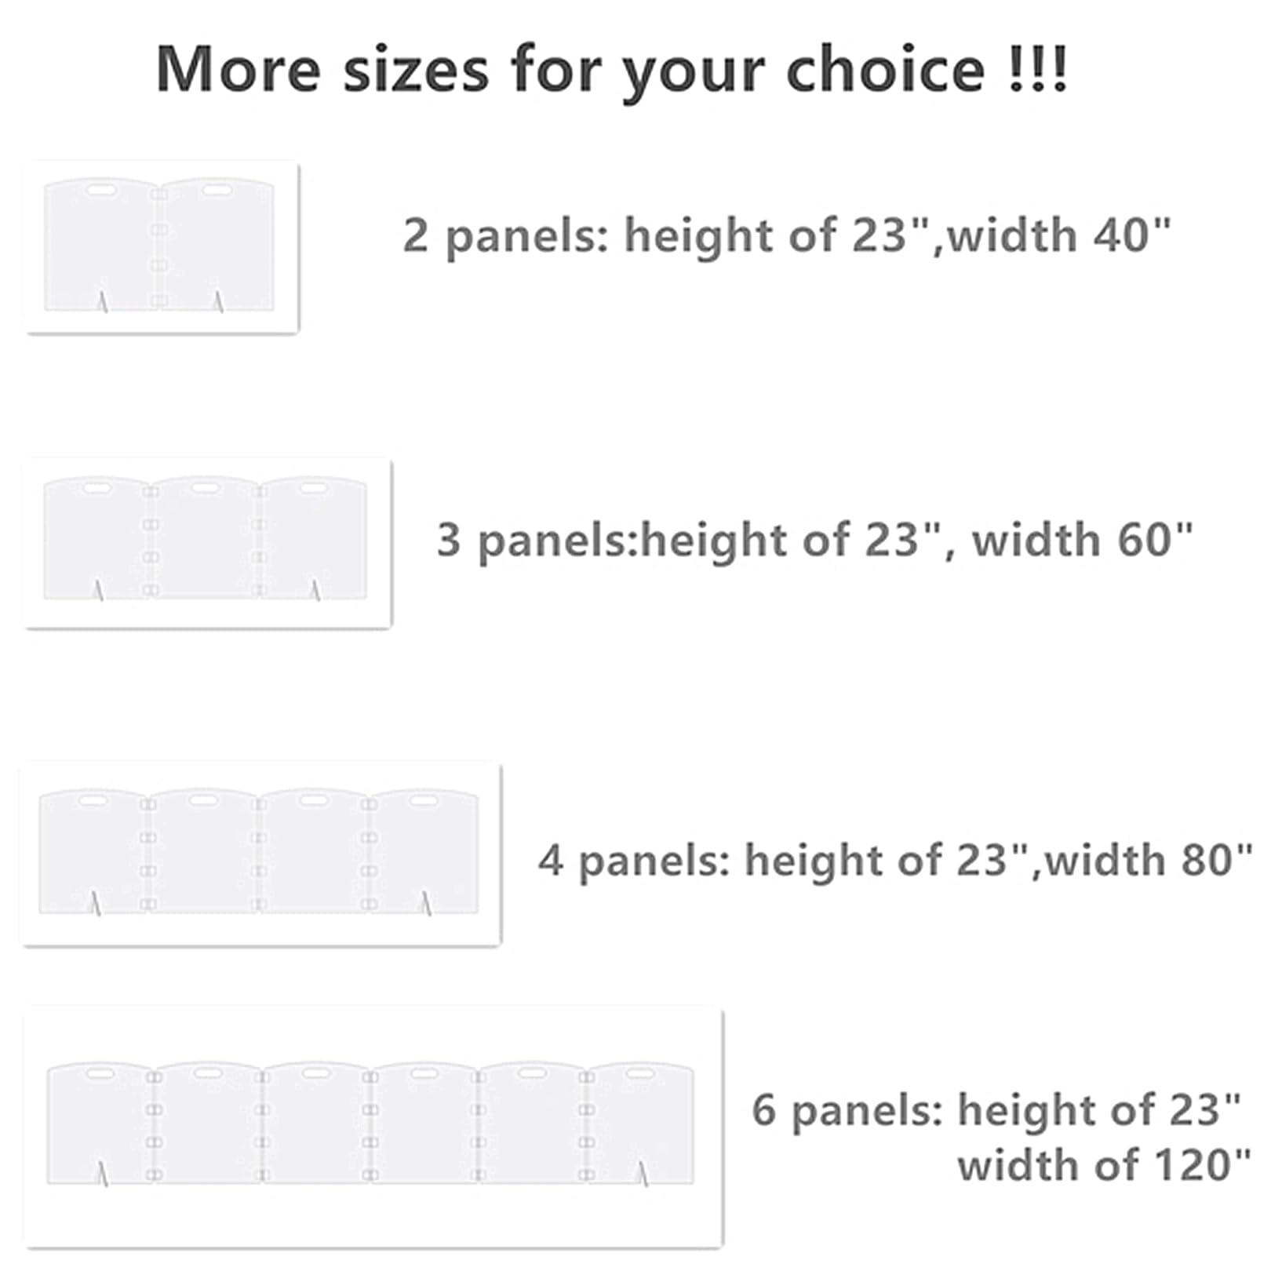This screenshot has height=1271, width=1271.
Task: Click the right handle cutout on the 2-panel diagram
Action: (214, 191)
